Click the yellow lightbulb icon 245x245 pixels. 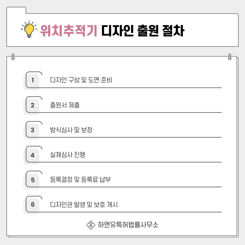click(x=29, y=29)
